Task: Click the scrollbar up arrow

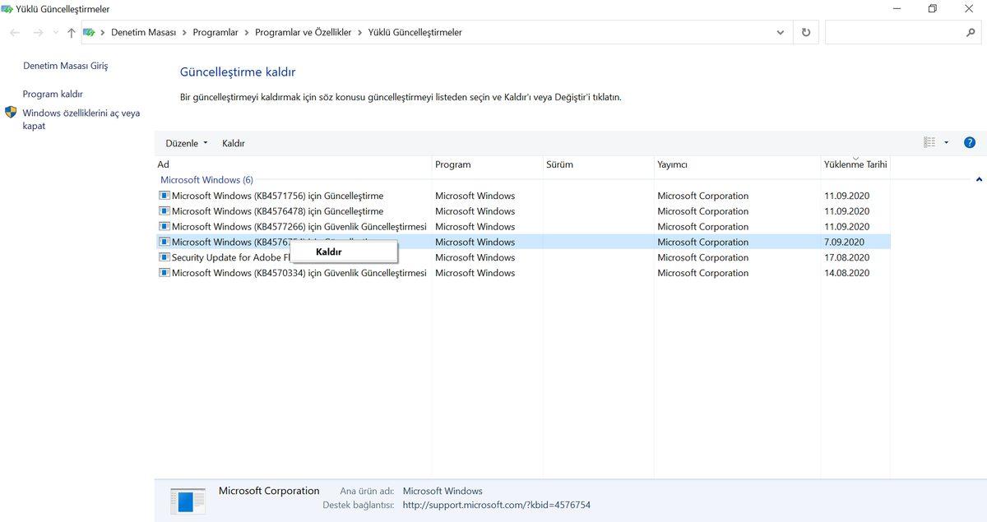Action: 978,178
